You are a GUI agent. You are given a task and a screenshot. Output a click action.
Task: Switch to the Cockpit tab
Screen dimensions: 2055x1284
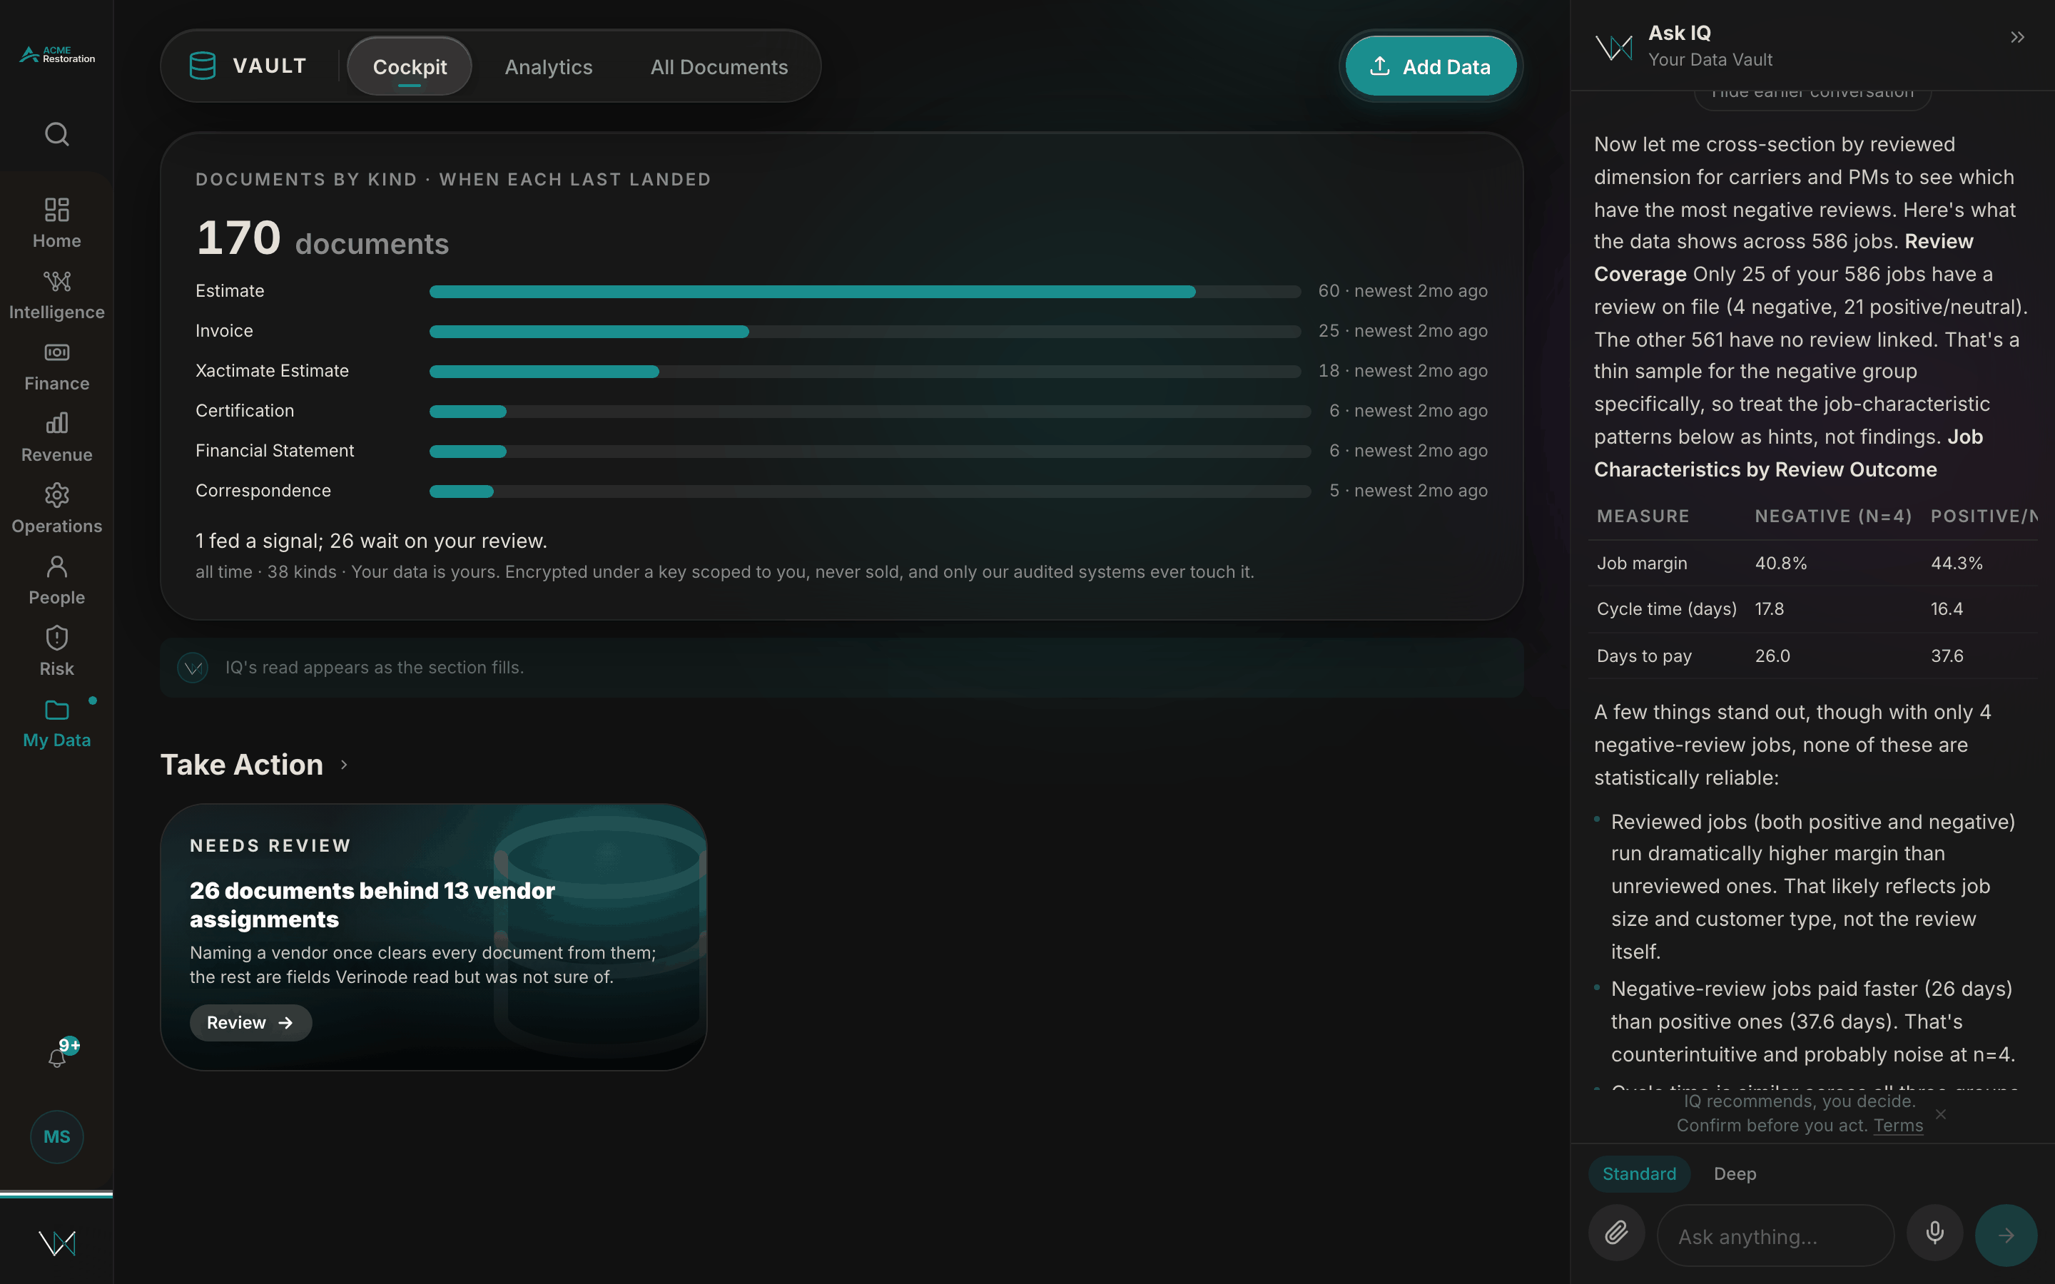pos(410,66)
